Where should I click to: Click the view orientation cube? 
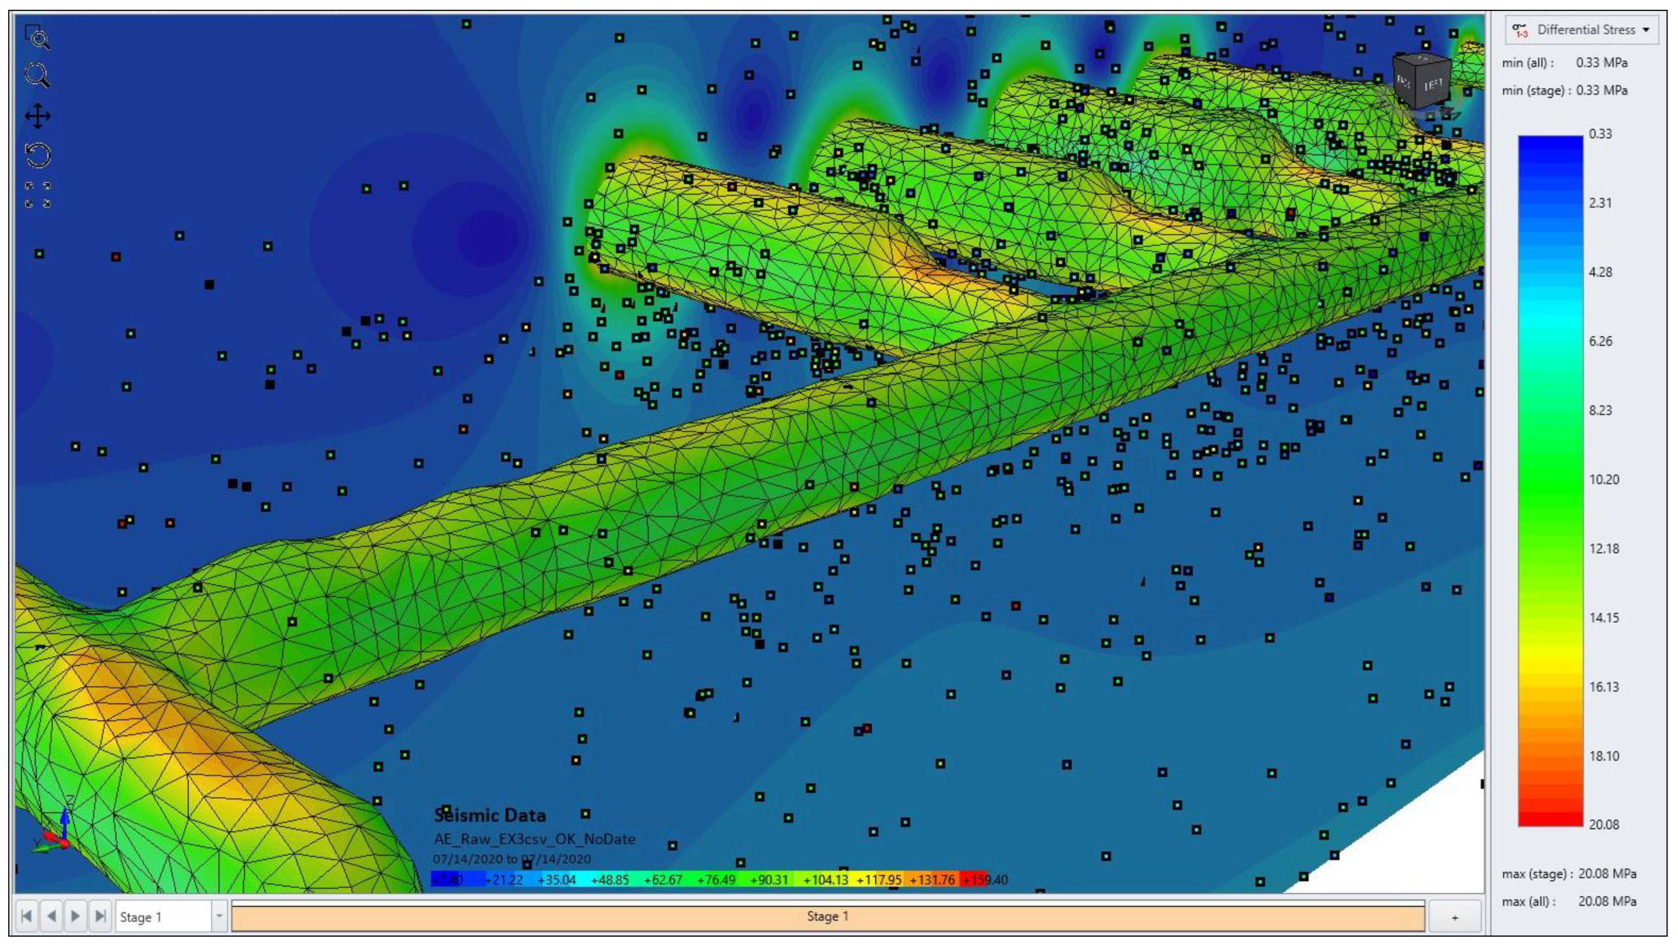point(1422,82)
